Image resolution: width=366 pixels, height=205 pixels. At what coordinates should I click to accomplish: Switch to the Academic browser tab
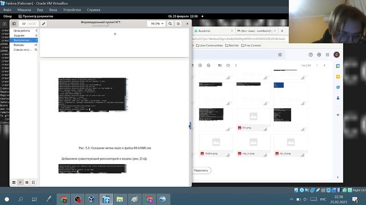(213, 31)
